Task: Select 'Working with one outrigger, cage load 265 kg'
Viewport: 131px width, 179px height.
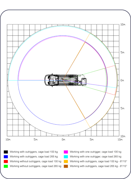Action: 95,157
